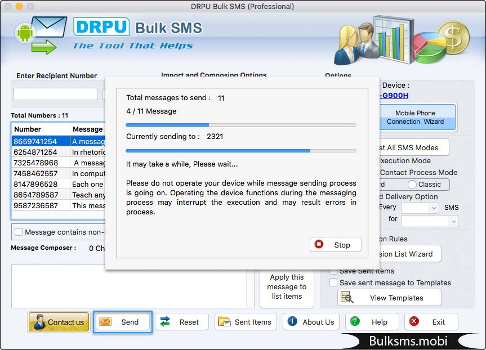
Task: Click the 'In rhetoric' message cell
Action: click(88, 152)
